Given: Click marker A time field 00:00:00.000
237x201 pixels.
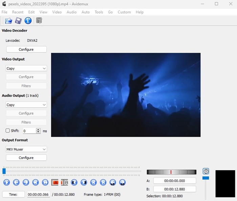Looking at the screenshot, I should (175, 181).
